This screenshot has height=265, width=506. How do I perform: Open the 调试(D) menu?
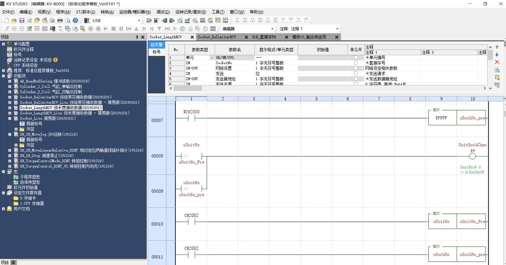coord(163,12)
